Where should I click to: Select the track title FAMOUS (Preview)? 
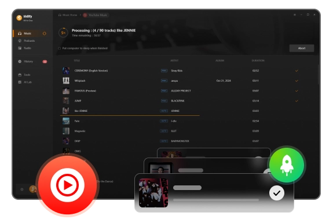pyautogui.click(x=85, y=91)
